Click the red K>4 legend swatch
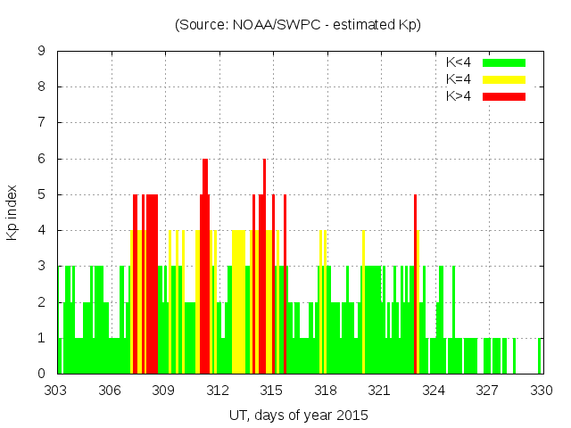Viewport: 571px width, 428px height. (504, 95)
